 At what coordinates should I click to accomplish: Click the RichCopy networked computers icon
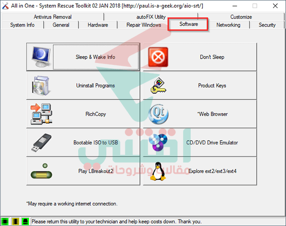41,114
